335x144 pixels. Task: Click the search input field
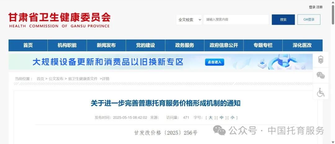pyautogui.click(x=236, y=19)
